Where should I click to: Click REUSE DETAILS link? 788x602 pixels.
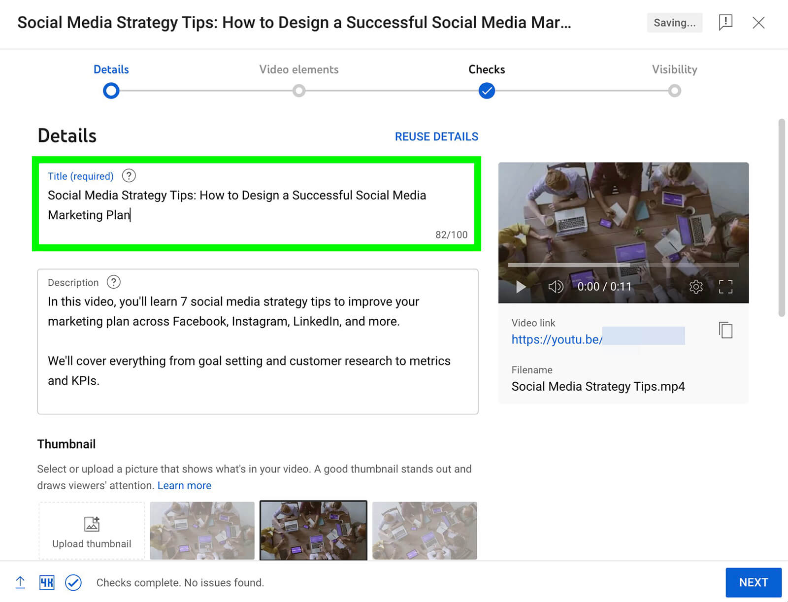tap(436, 136)
